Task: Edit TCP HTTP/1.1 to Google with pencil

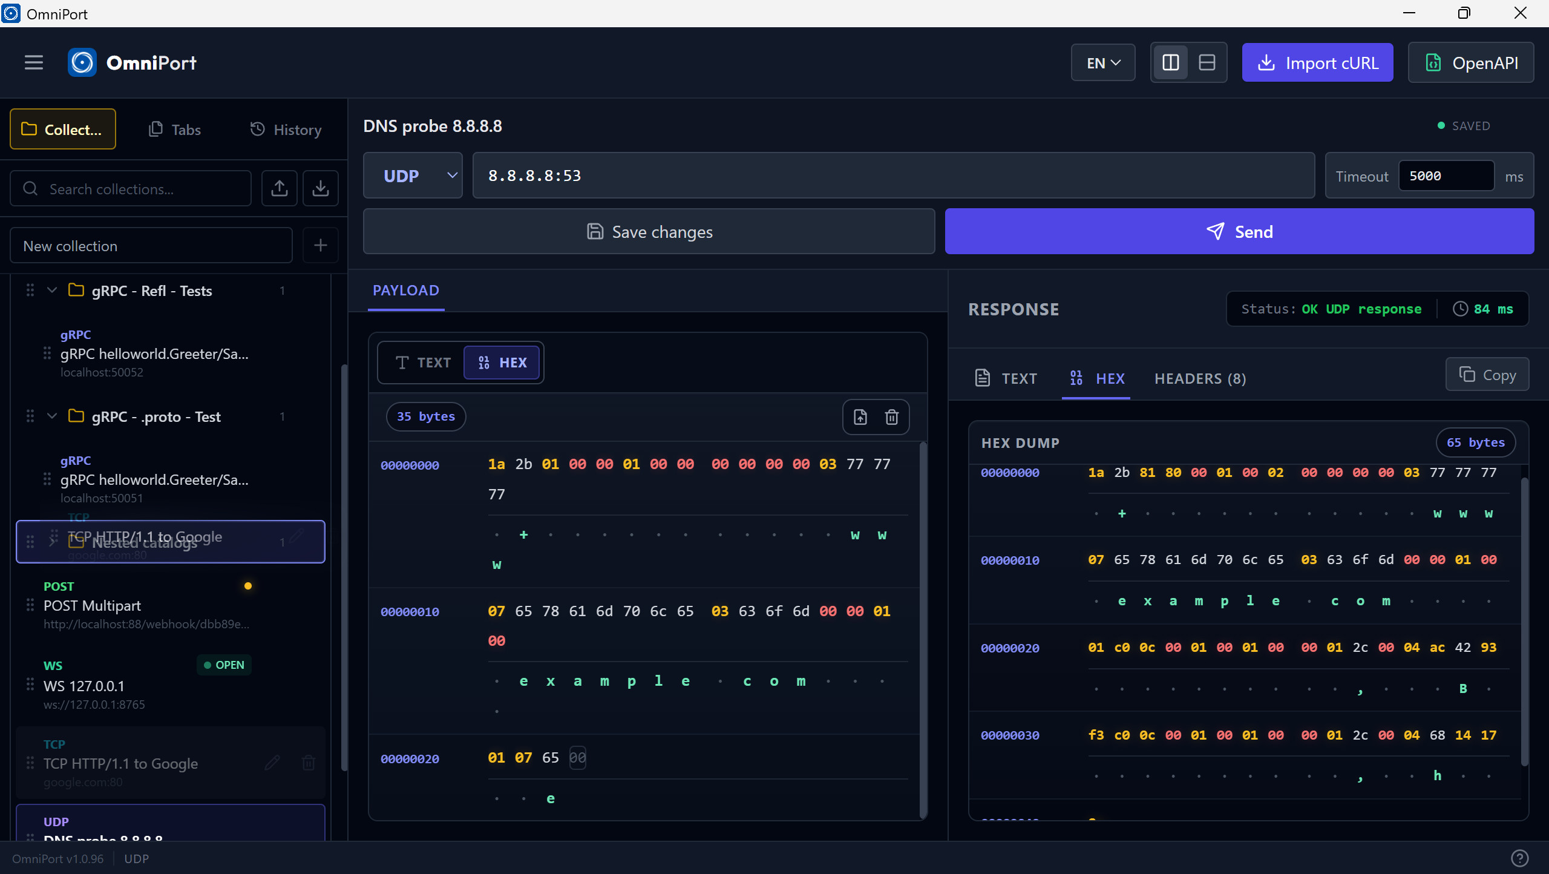Action: (x=272, y=763)
